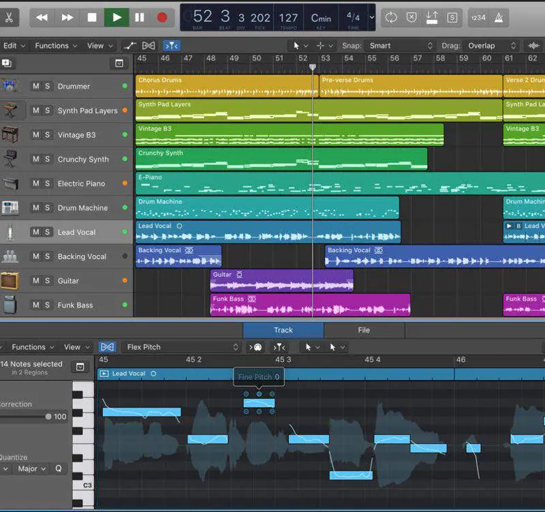This screenshot has width=545, height=512.
Task: Start recording with the red record button
Action: coord(162,18)
